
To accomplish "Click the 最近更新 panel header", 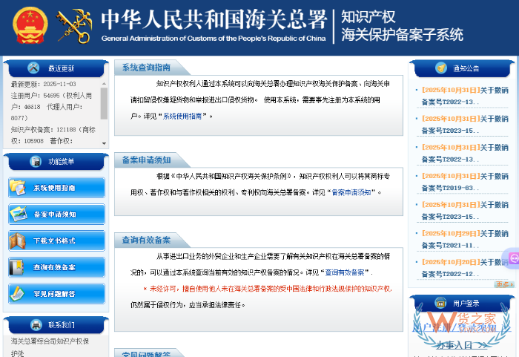I will (x=56, y=68).
